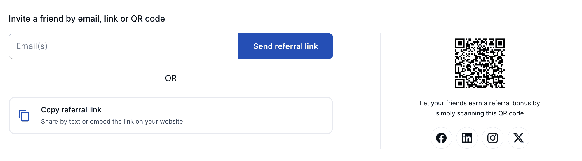Image resolution: width=582 pixels, height=161 pixels.
Task: Click the 'simply scanning this QR code' line
Action: pyautogui.click(x=480, y=113)
